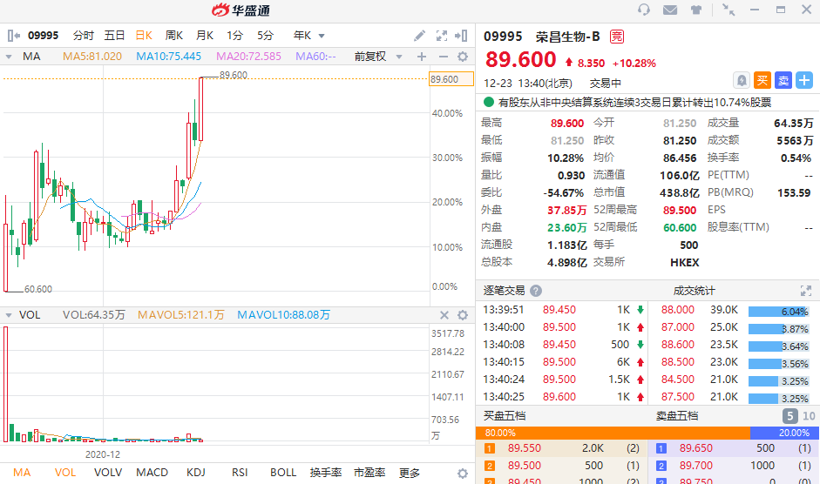Viewport: 820px width, 484px height.
Task: Zoom out chart with minus icon
Action: (x=443, y=57)
